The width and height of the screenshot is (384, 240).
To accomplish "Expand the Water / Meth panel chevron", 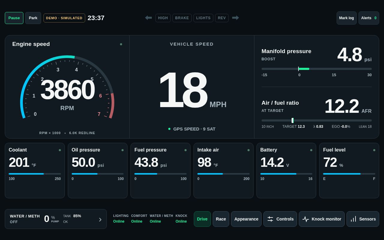I will [x=100, y=219].
